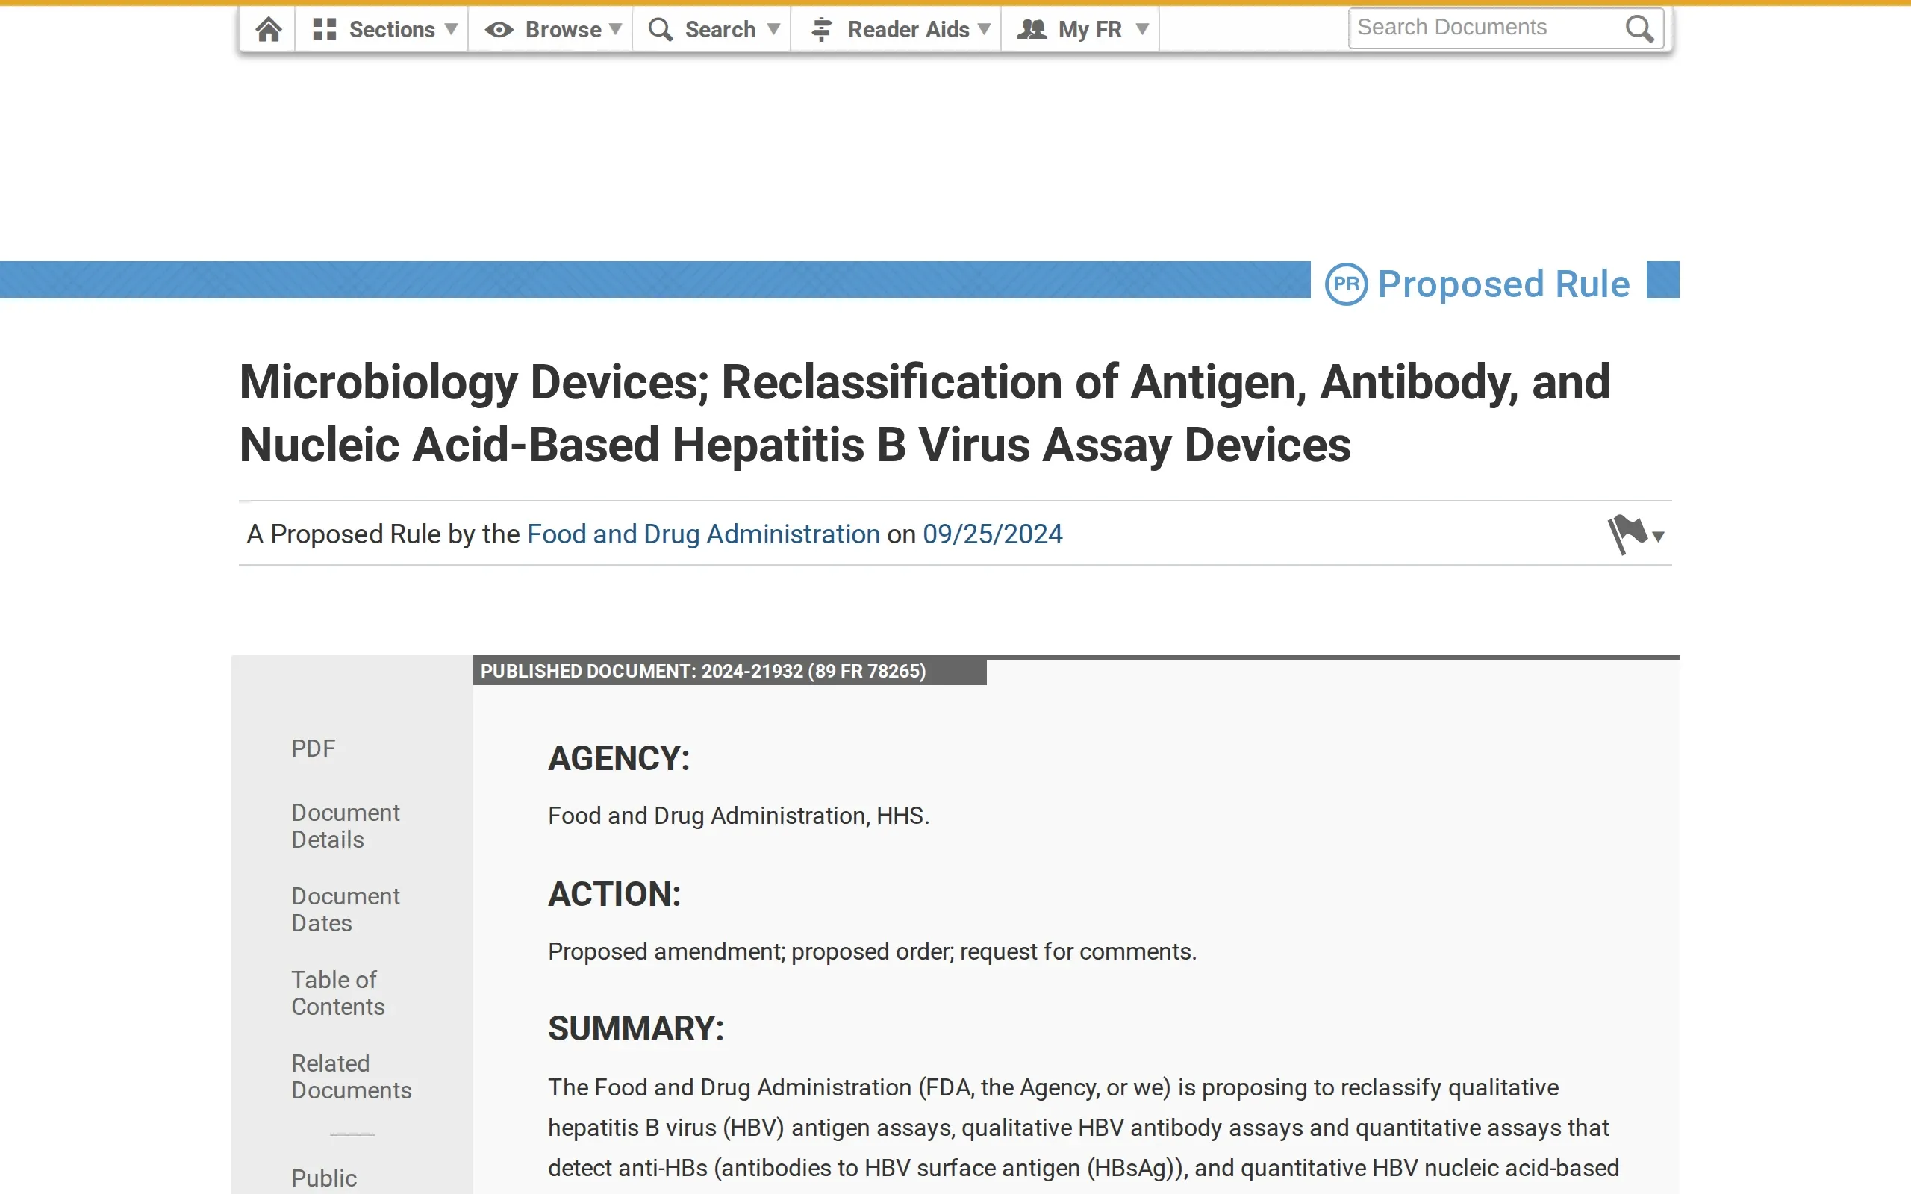The image size is (1911, 1194).
Task: Open the Food and Drug Administration link
Action: click(704, 534)
